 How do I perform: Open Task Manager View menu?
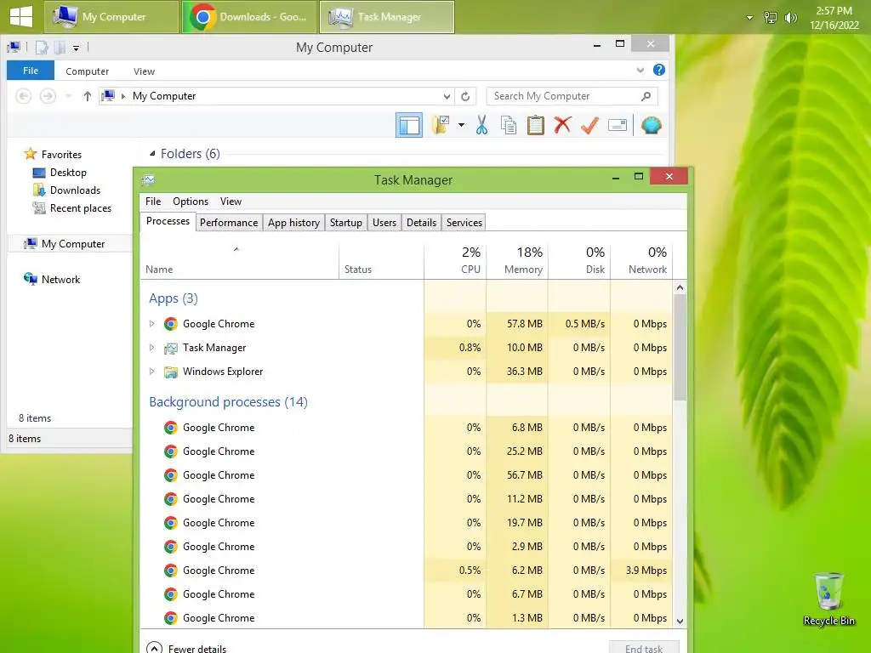coord(231,202)
